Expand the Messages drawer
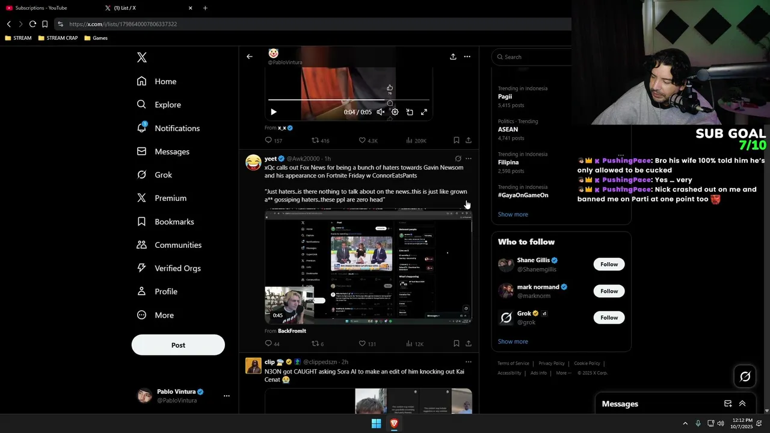This screenshot has height=433, width=770. (742, 404)
